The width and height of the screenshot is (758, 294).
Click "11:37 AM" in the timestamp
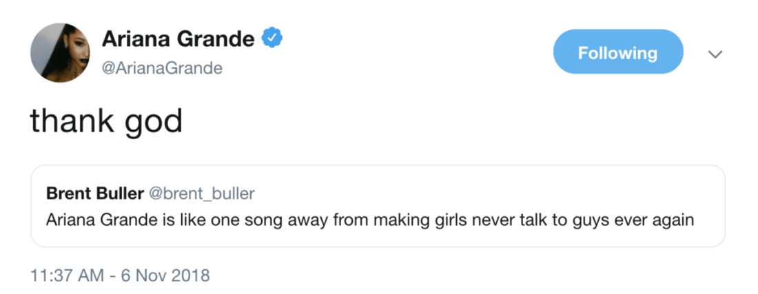[68, 276]
